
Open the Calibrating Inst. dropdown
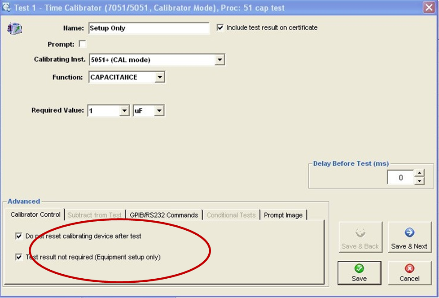coord(219,60)
